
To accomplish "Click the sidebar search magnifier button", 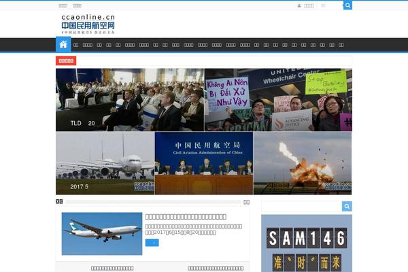I will coord(347,206).
